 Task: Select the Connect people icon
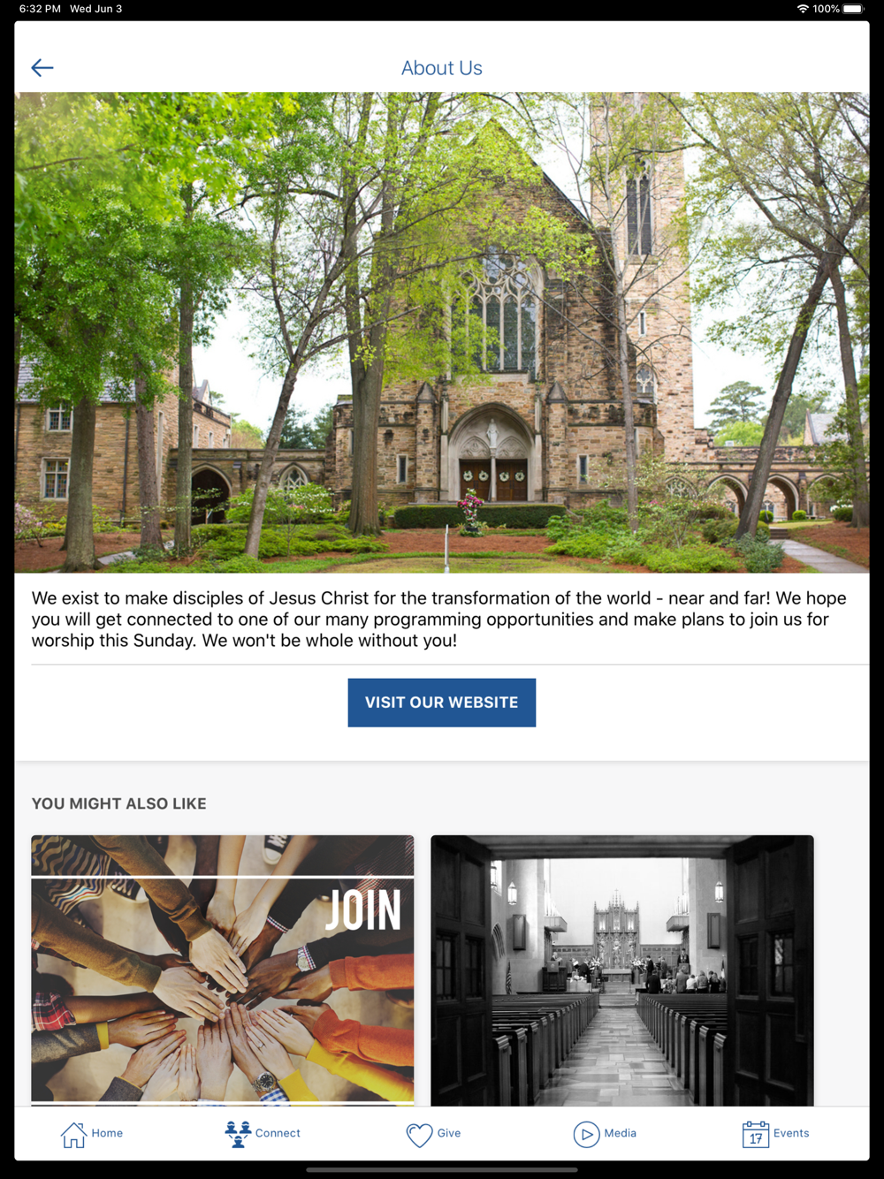coord(238,1134)
